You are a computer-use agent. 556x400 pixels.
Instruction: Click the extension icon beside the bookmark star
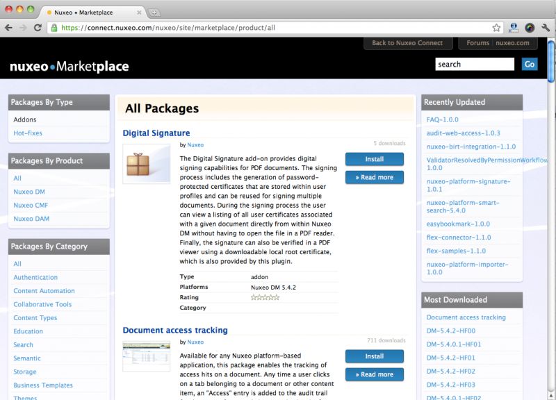coord(513,28)
